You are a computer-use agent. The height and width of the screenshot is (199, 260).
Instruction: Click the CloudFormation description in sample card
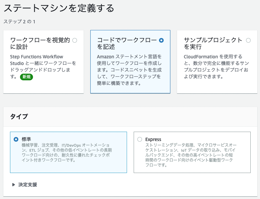pos(216,66)
